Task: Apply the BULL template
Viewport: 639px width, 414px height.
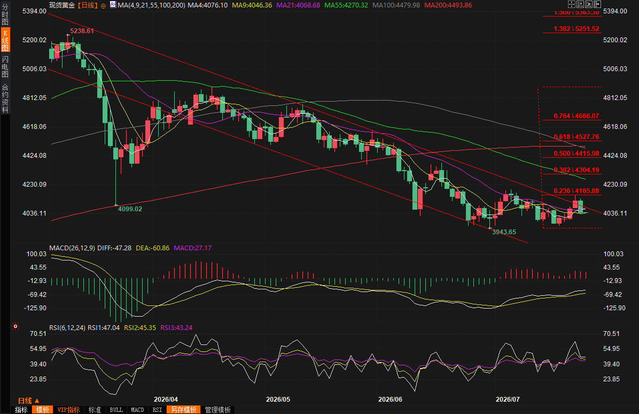Action: [x=116, y=410]
